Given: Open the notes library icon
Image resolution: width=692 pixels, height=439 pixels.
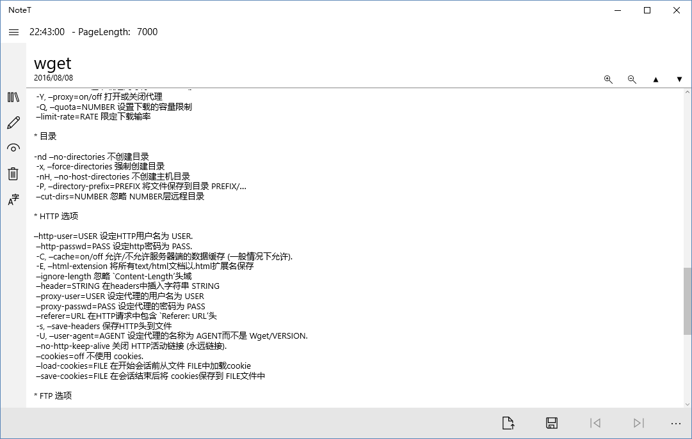Looking at the screenshot, I should coord(13,97).
